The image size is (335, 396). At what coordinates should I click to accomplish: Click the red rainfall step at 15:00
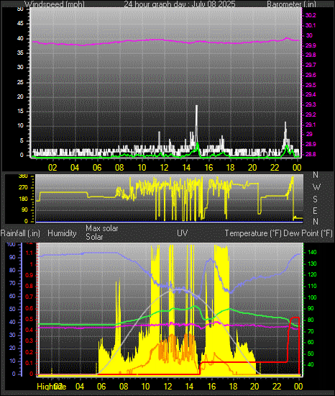click(x=200, y=368)
